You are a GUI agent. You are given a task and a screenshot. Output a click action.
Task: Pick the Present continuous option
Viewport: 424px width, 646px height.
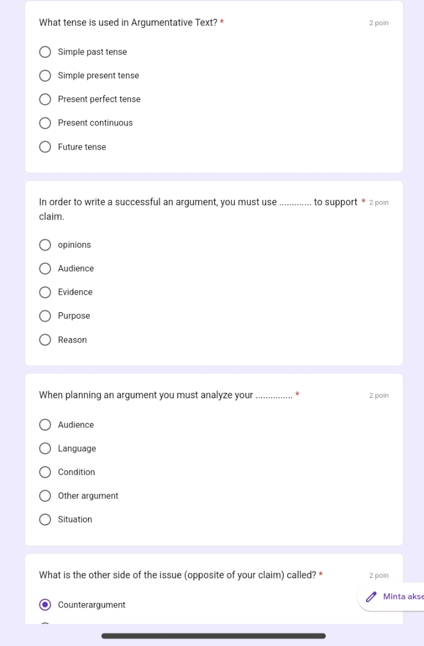pos(45,123)
